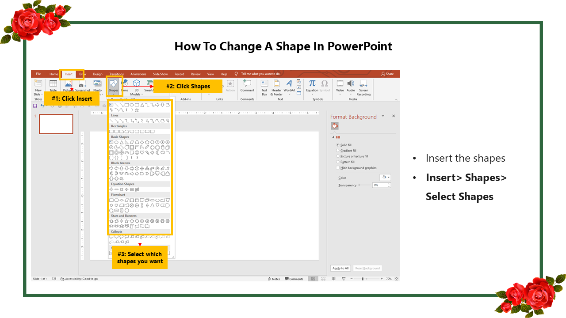This screenshot has width=566, height=318.
Task: Check Hide background graphics box
Action: coord(338,168)
